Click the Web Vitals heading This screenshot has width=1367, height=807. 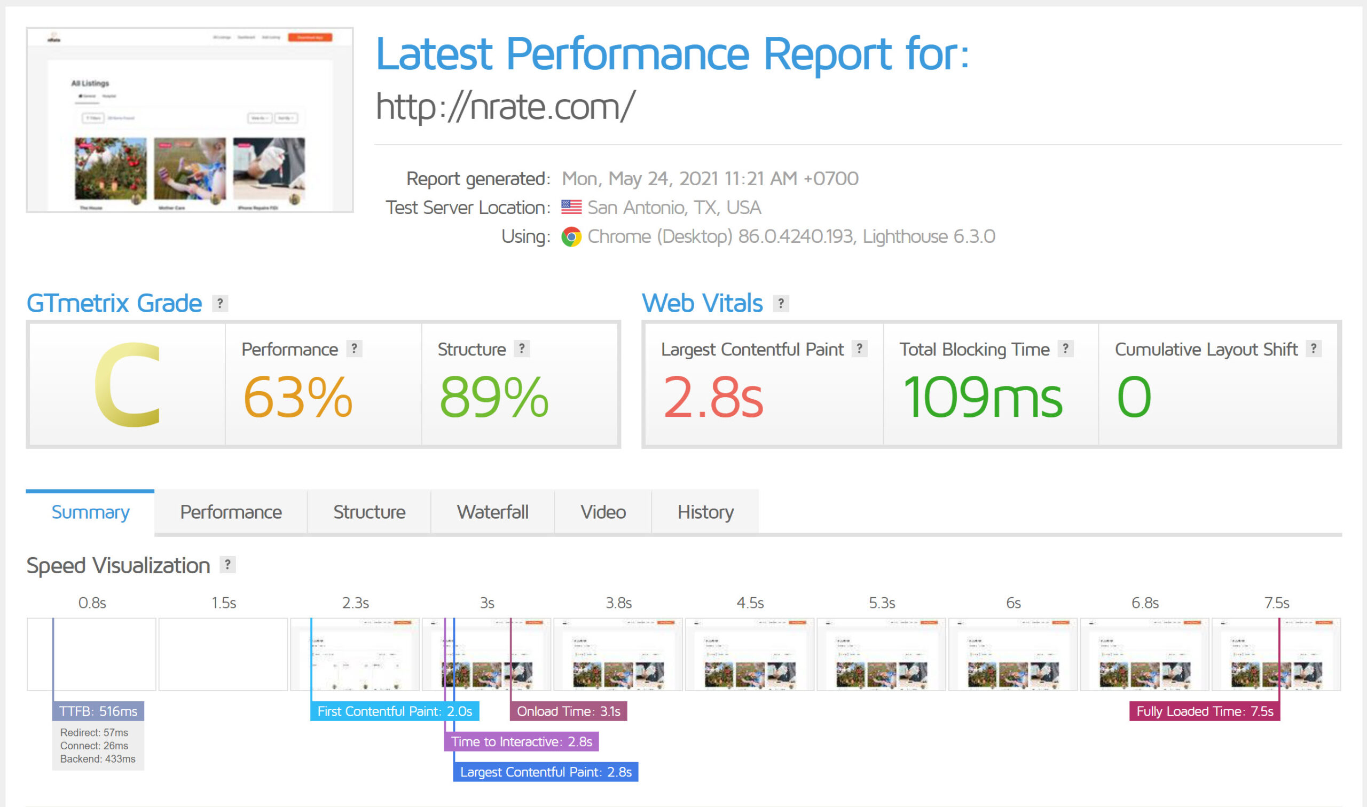702,304
